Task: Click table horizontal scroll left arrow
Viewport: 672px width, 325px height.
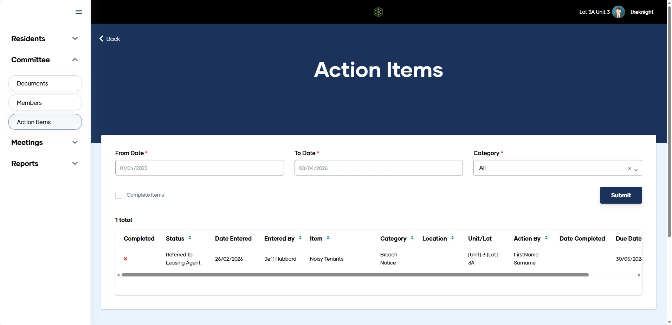Action: pyautogui.click(x=118, y=275)
